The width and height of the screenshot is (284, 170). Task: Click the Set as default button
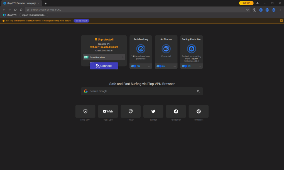coord(81,21)
